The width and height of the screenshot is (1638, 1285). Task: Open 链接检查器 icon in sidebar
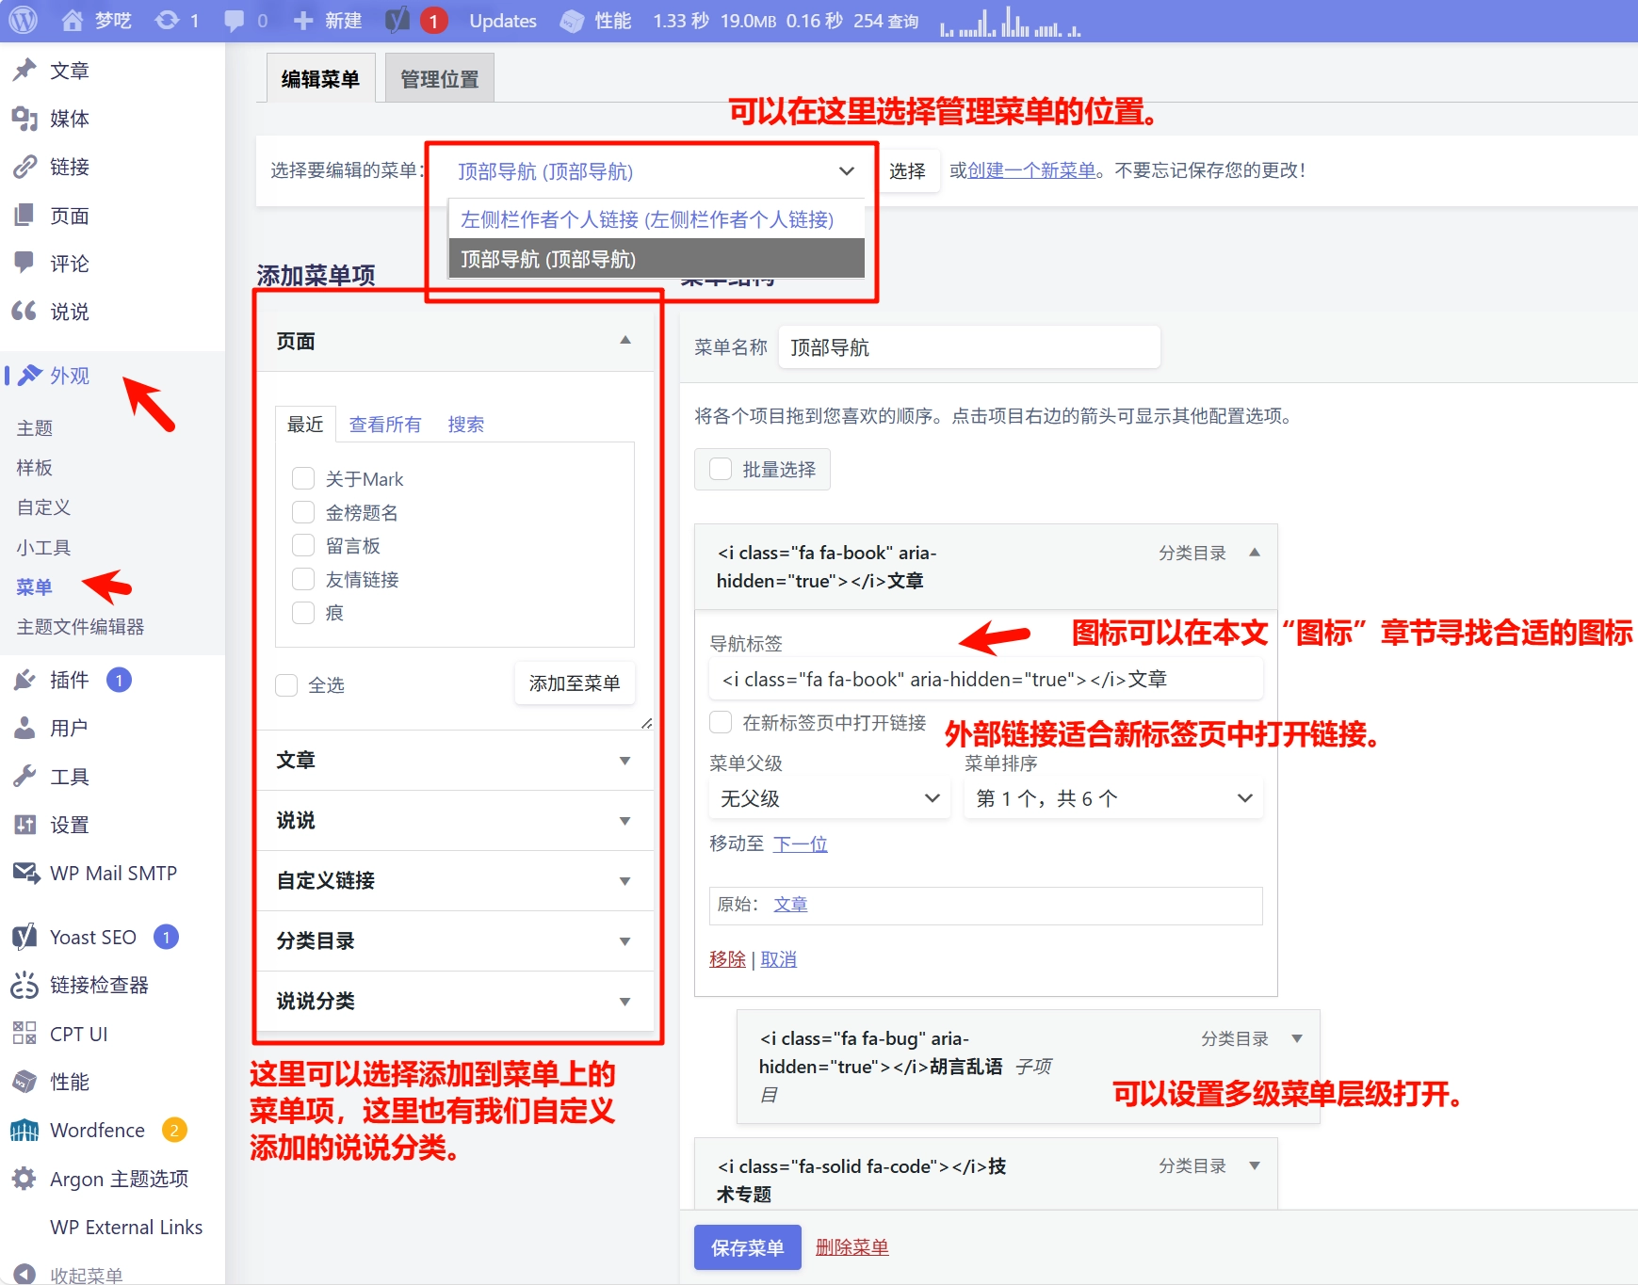click(x=24, y=985)
